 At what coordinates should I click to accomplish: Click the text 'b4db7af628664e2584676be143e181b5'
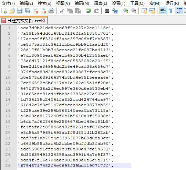click(x=64, y=121)
